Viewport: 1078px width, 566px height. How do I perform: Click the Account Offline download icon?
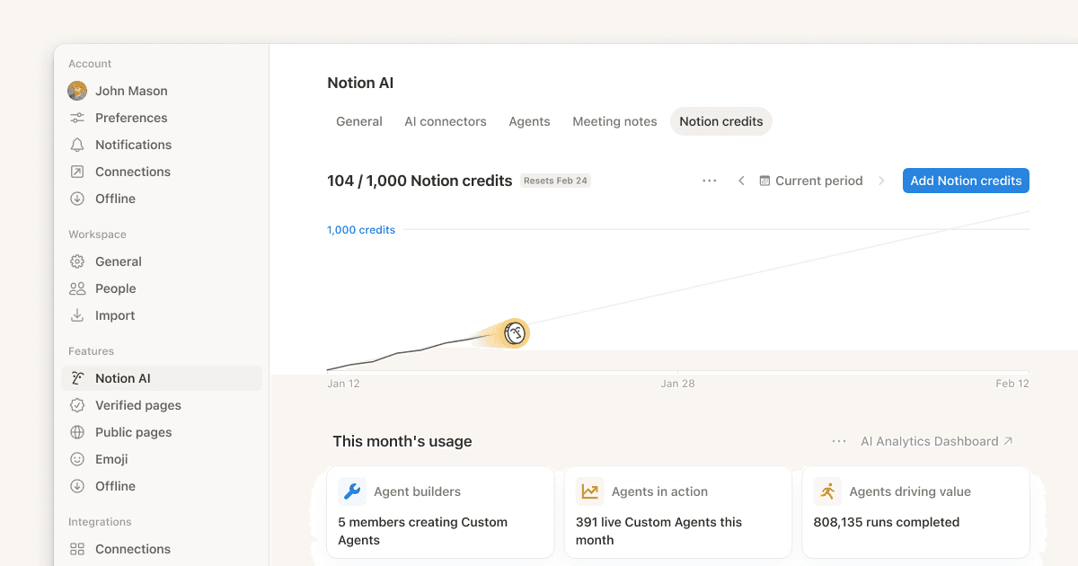pos(77,199)
